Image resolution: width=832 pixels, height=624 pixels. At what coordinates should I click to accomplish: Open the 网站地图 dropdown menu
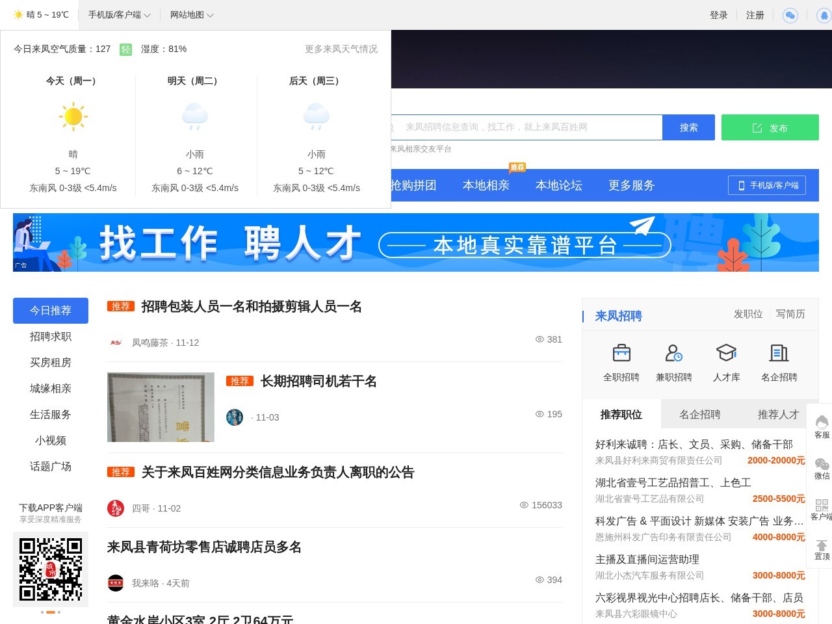point(190,14)
